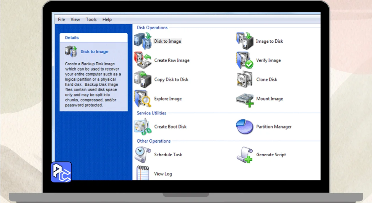This screenshot has height=203, width=372.
Task: Select the Create Raw Image label
Action: [x=172, y=60]
